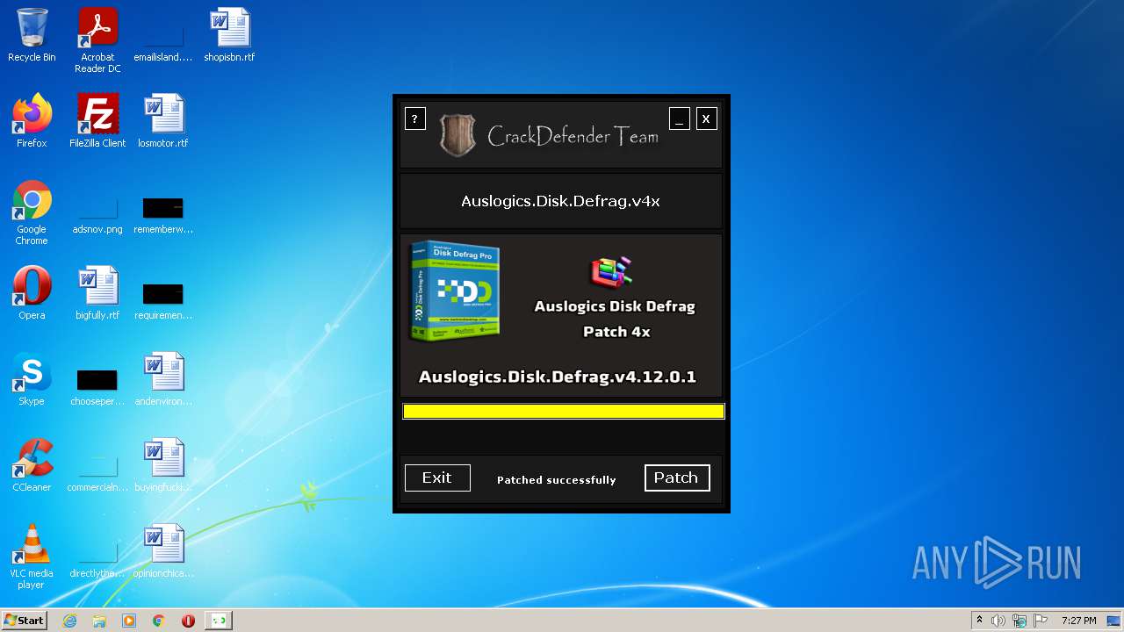The height and width of the screenshot is (632, 1124).
Task: Select the CCleaner desktop shortcut
Action: [x=32, y=466]
